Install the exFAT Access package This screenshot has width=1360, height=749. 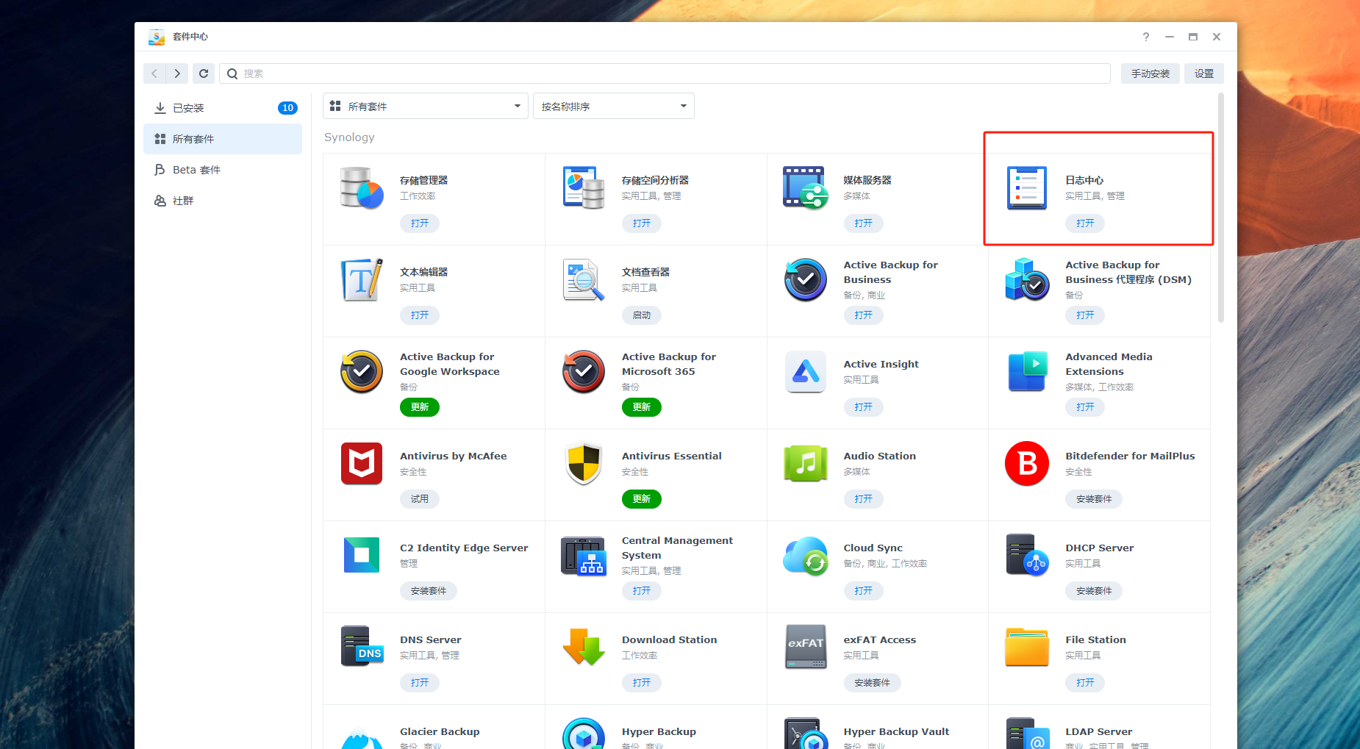coord(872,683)
